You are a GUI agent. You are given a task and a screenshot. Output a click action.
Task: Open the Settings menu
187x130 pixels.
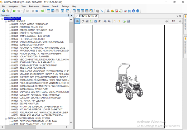point(65,7)
